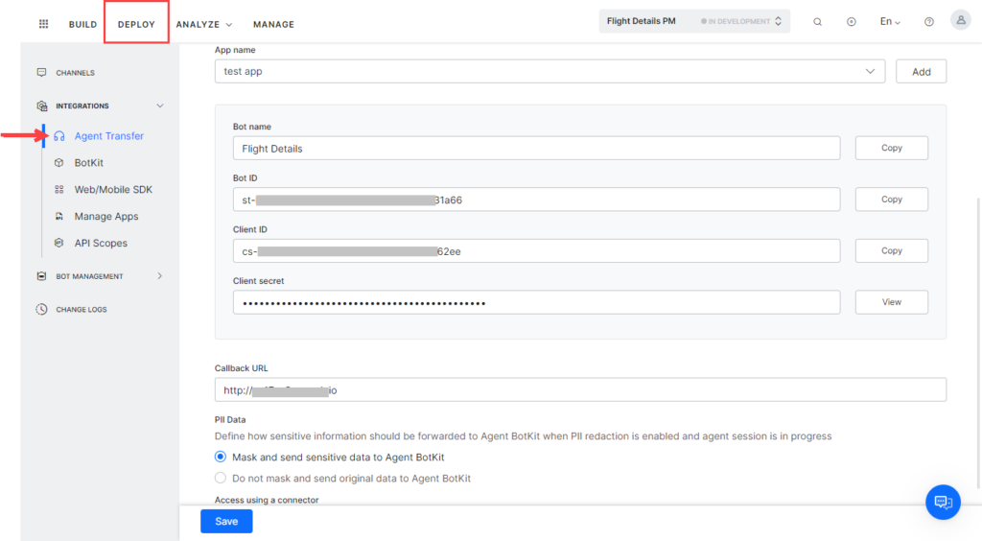Click the search magnifier icon

click(817, 22)
